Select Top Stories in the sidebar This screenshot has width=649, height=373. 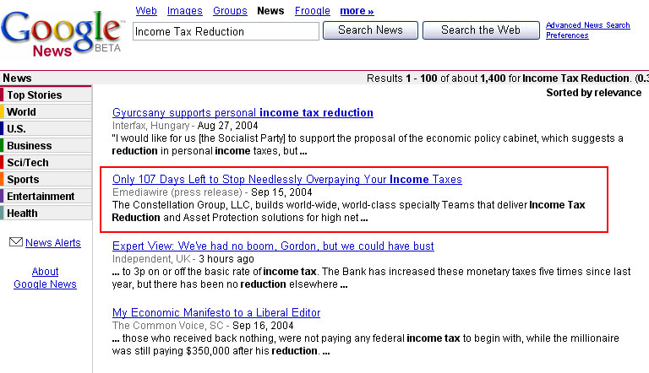(46, 95)
